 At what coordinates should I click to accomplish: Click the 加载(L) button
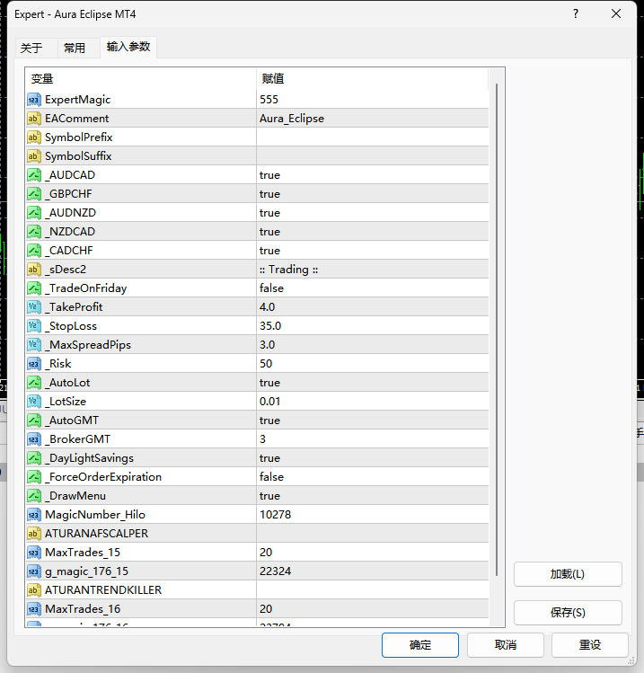[x=568, y=574]
